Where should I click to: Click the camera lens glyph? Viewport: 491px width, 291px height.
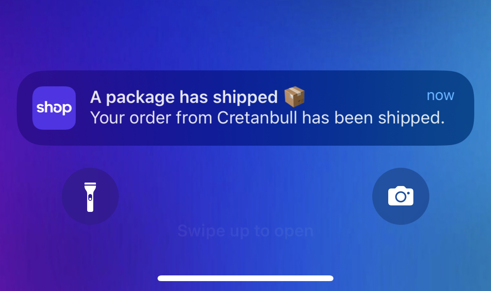pos(400,197)
